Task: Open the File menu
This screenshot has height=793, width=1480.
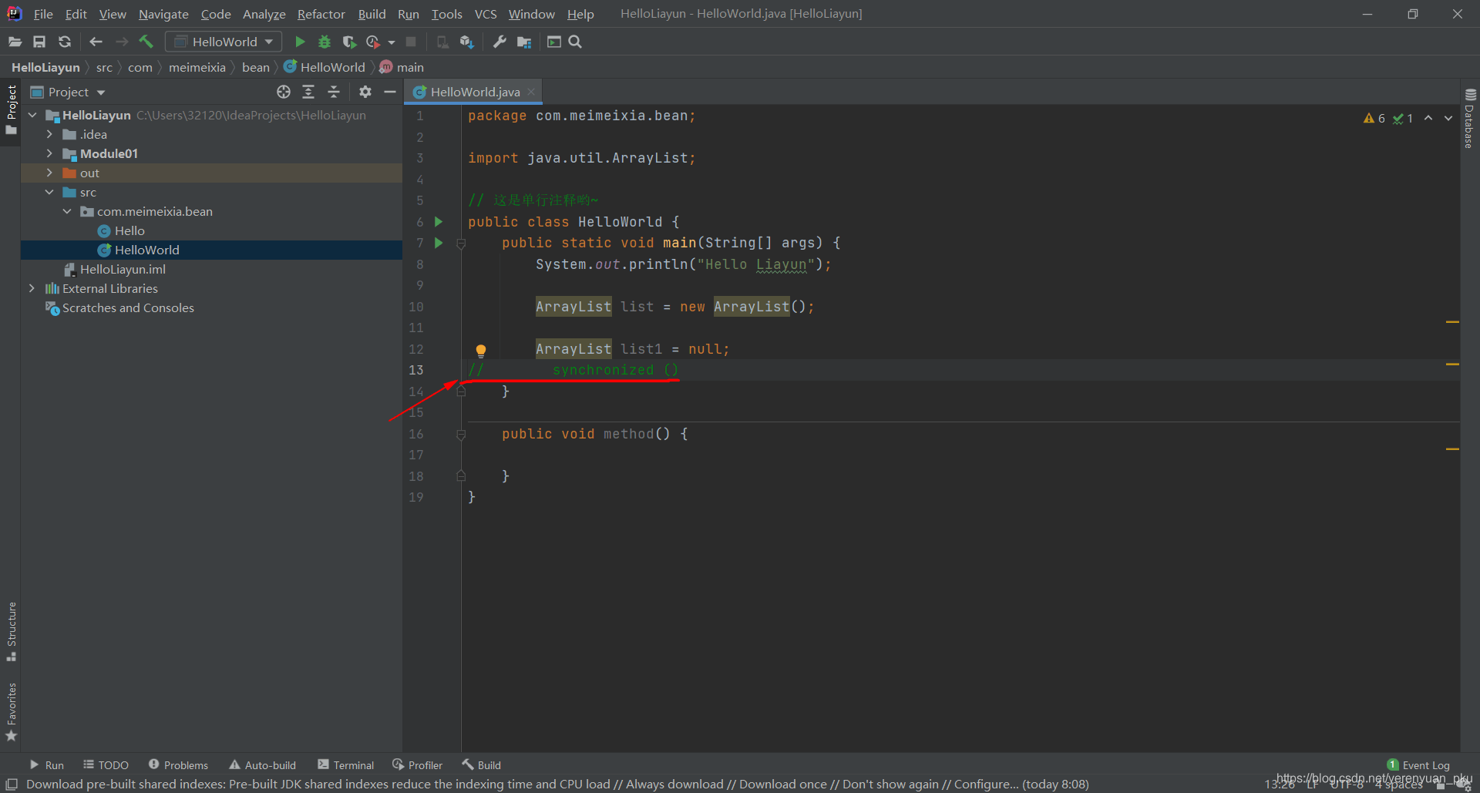Action: coord(43,14)
